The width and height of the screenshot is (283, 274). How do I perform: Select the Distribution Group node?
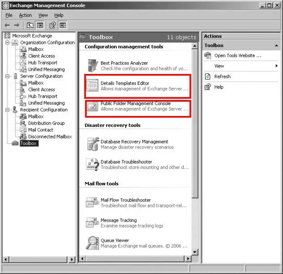pos(46,123)
